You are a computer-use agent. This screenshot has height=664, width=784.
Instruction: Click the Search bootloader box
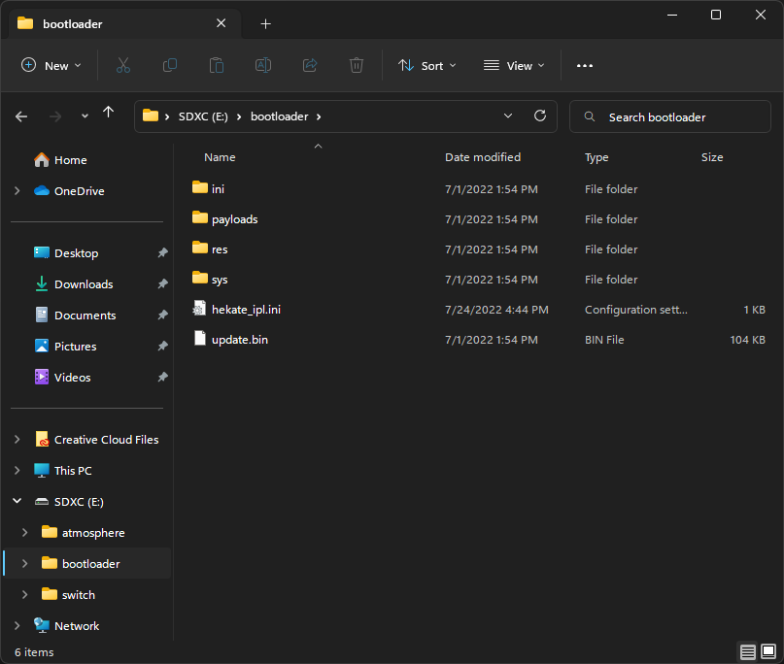tap(670, 116)
